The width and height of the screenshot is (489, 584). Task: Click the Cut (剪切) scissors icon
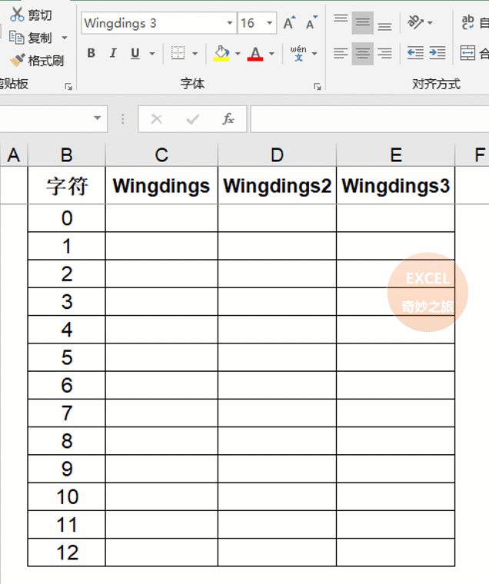pyautogui.click(x=17, y=14)
